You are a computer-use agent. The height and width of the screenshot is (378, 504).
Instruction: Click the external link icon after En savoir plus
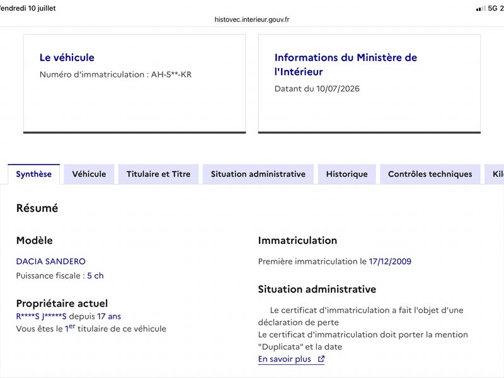click(x=321, y=359)
